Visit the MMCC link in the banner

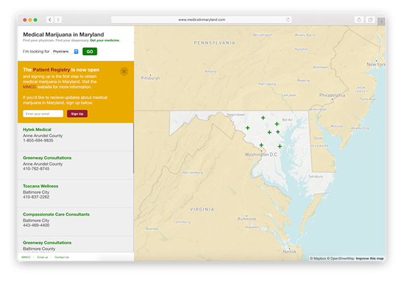pos(30,87)
